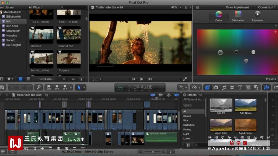Open the Photos browser camera icon
Viewport: 278px width, 156px height.
[216, 87]
